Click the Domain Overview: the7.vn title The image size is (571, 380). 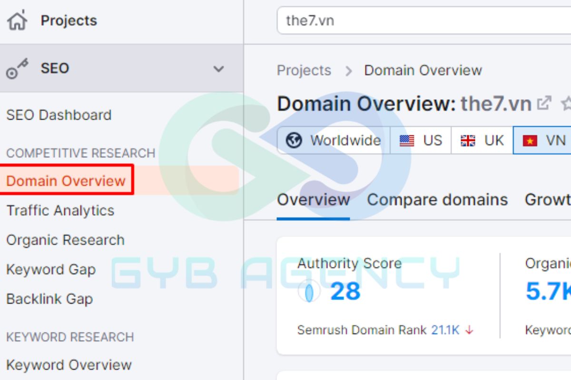tap(404, 104)
